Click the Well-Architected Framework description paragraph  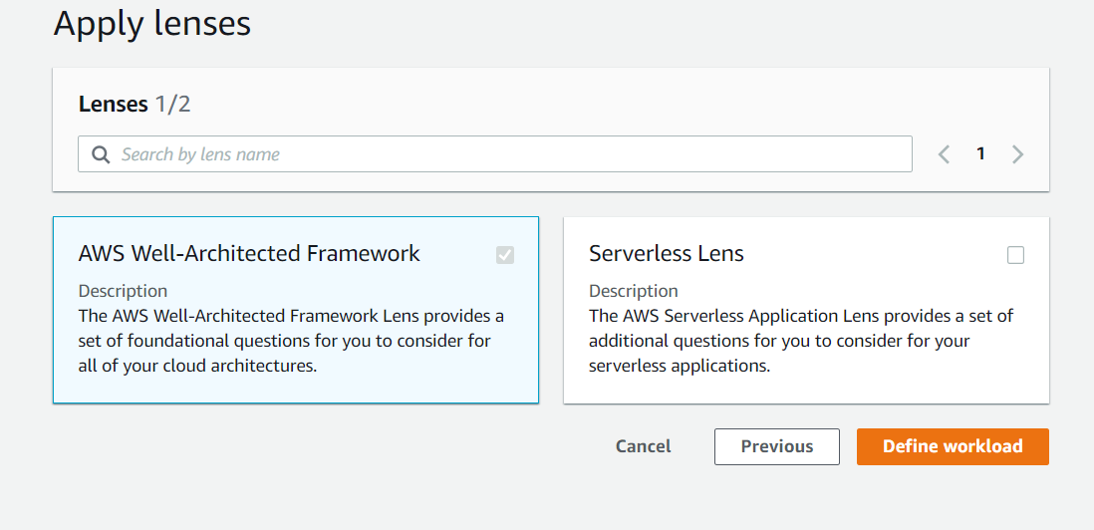[x=291, y=341]
